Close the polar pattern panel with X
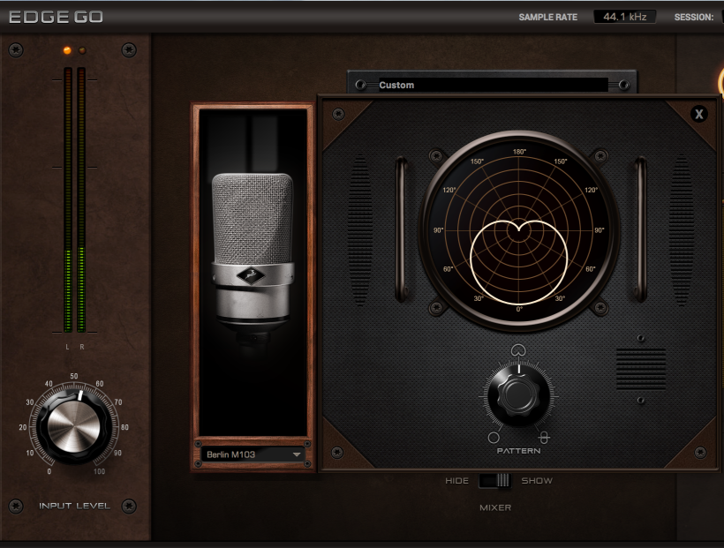Viewport: 724px width, 548px height. [x=699, y=114]
